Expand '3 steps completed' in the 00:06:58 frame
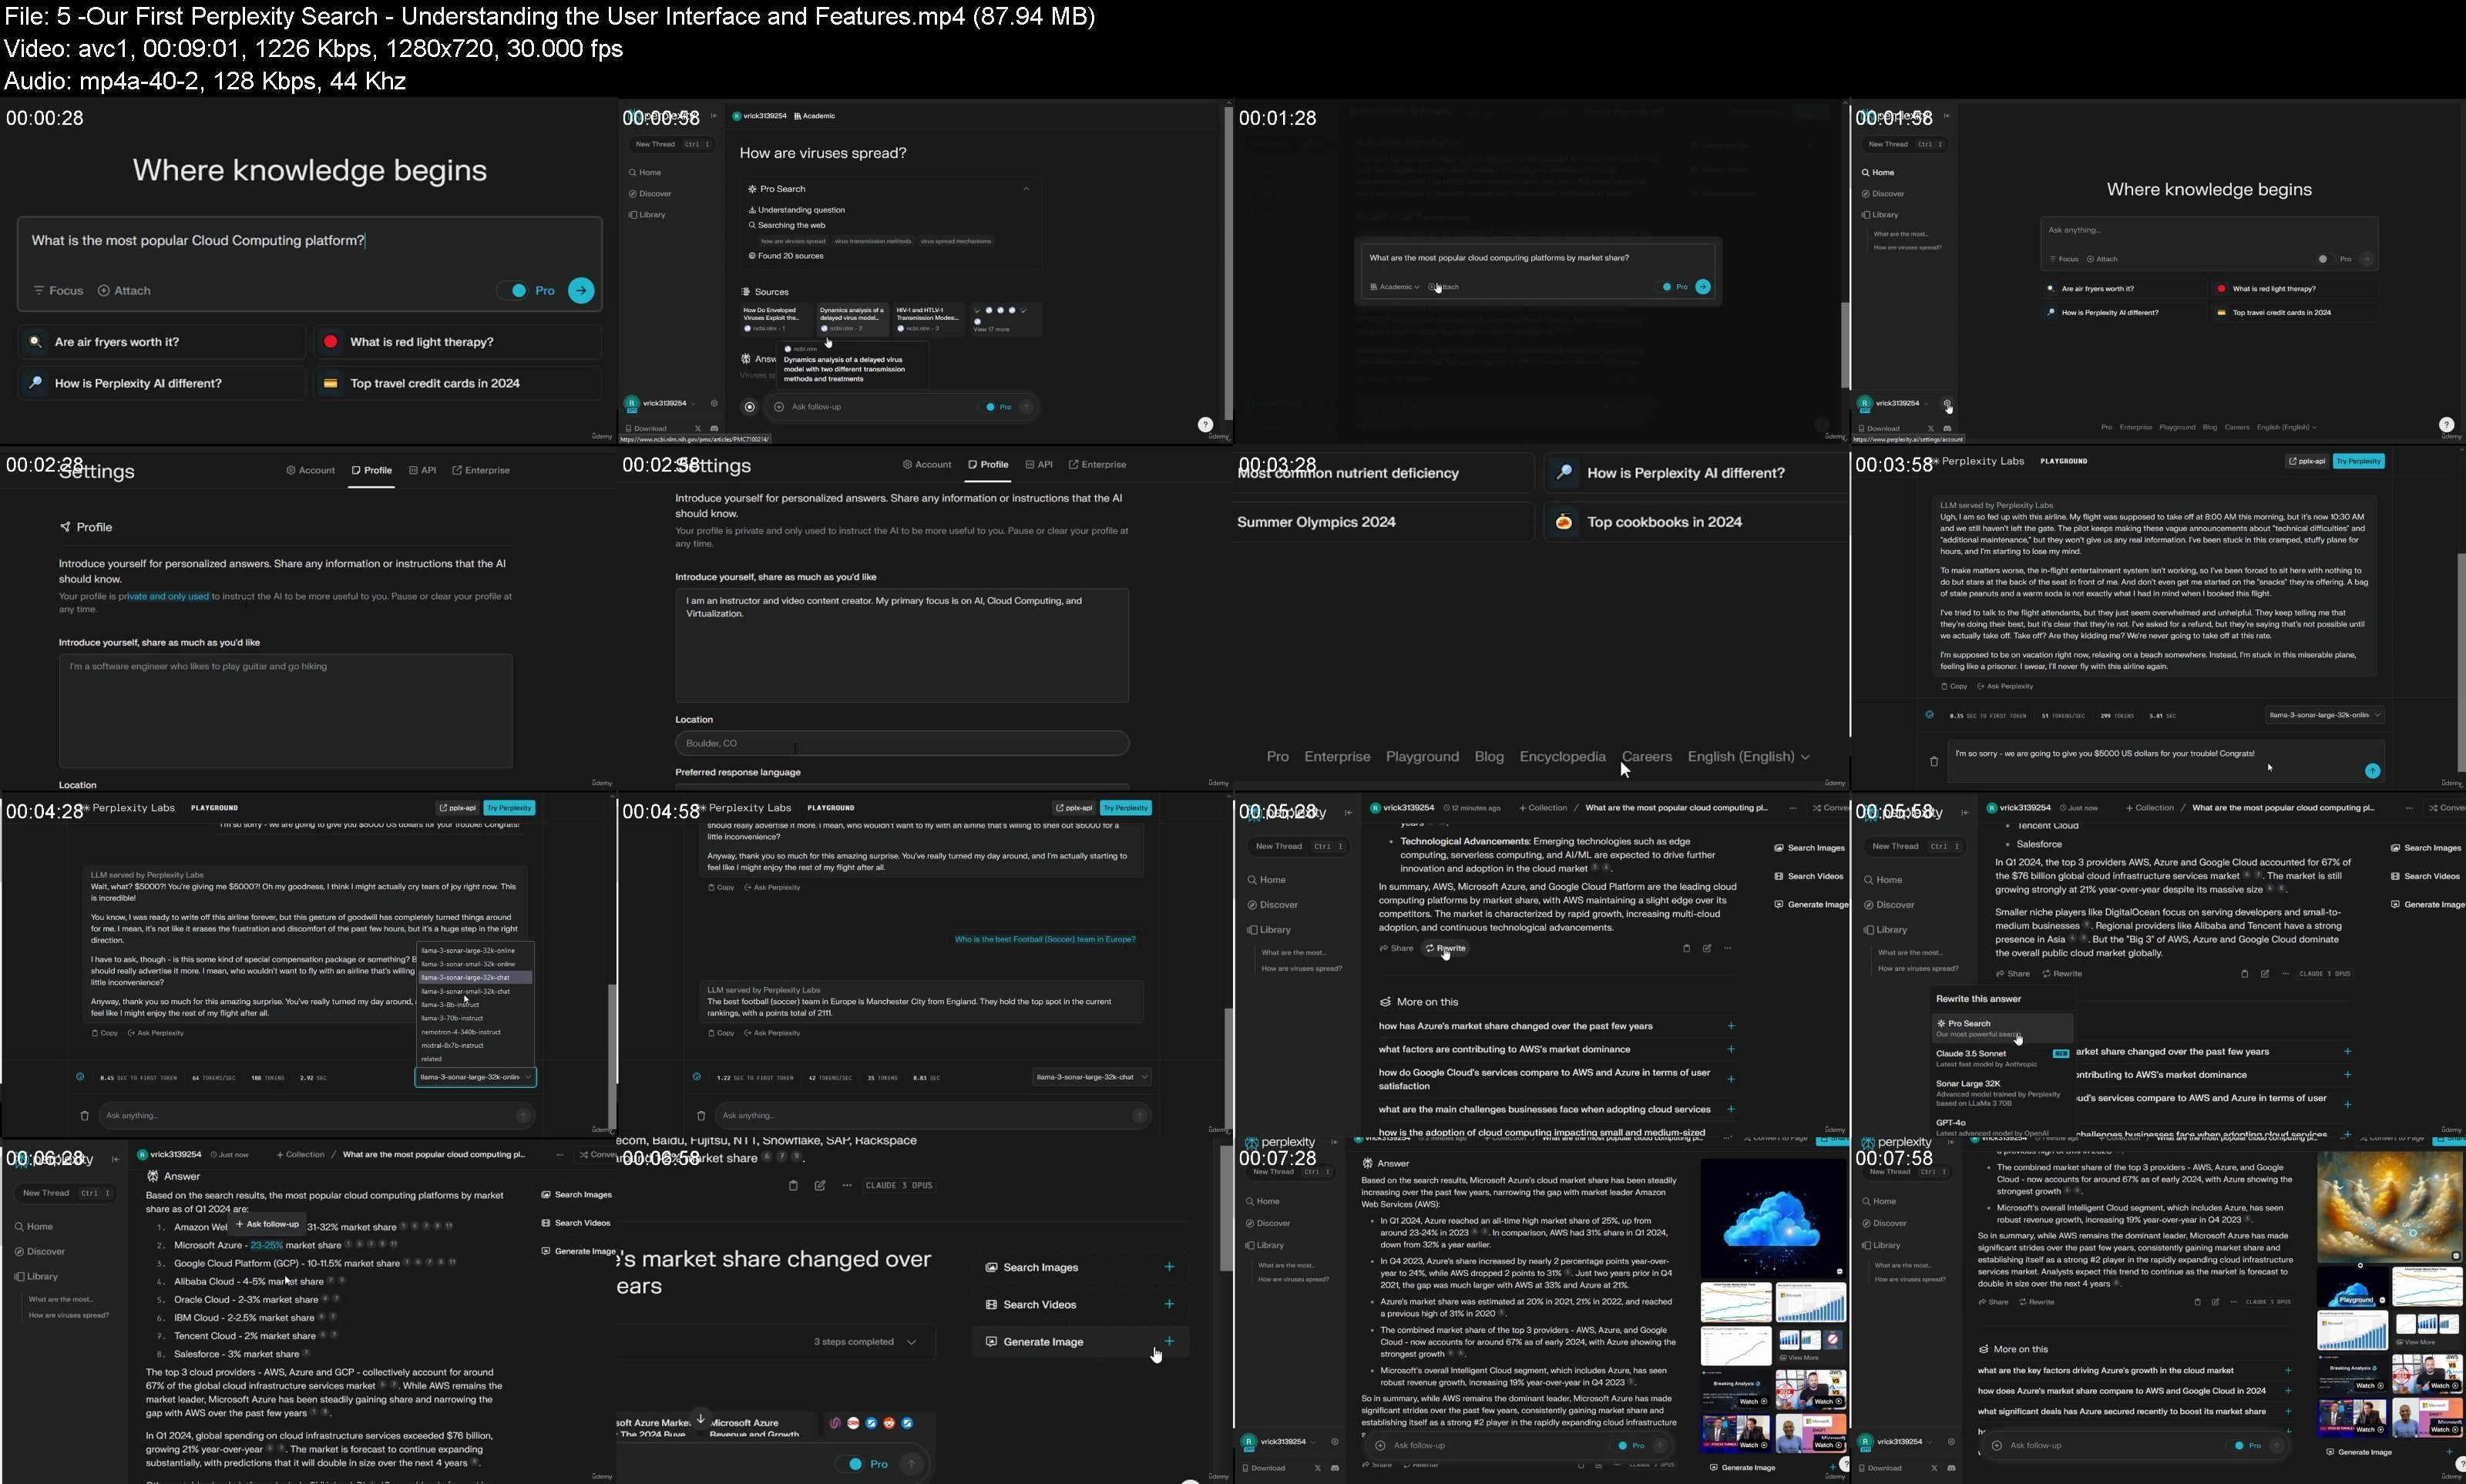This screenshot has width=2466, height=1484. 865,1342
